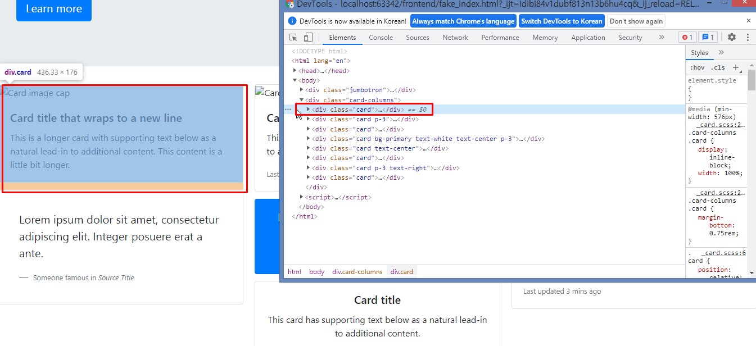Open the ellipsis actions for selected node

click(x=288, y=110)
